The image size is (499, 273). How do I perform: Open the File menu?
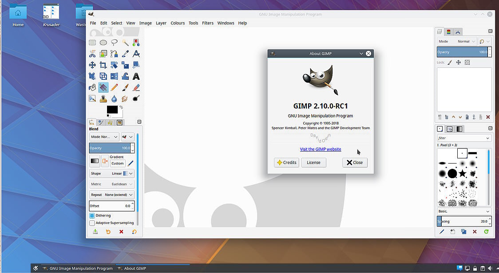[x=93, y=23]
